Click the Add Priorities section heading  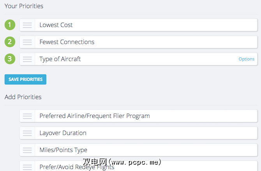coord(23,97)
